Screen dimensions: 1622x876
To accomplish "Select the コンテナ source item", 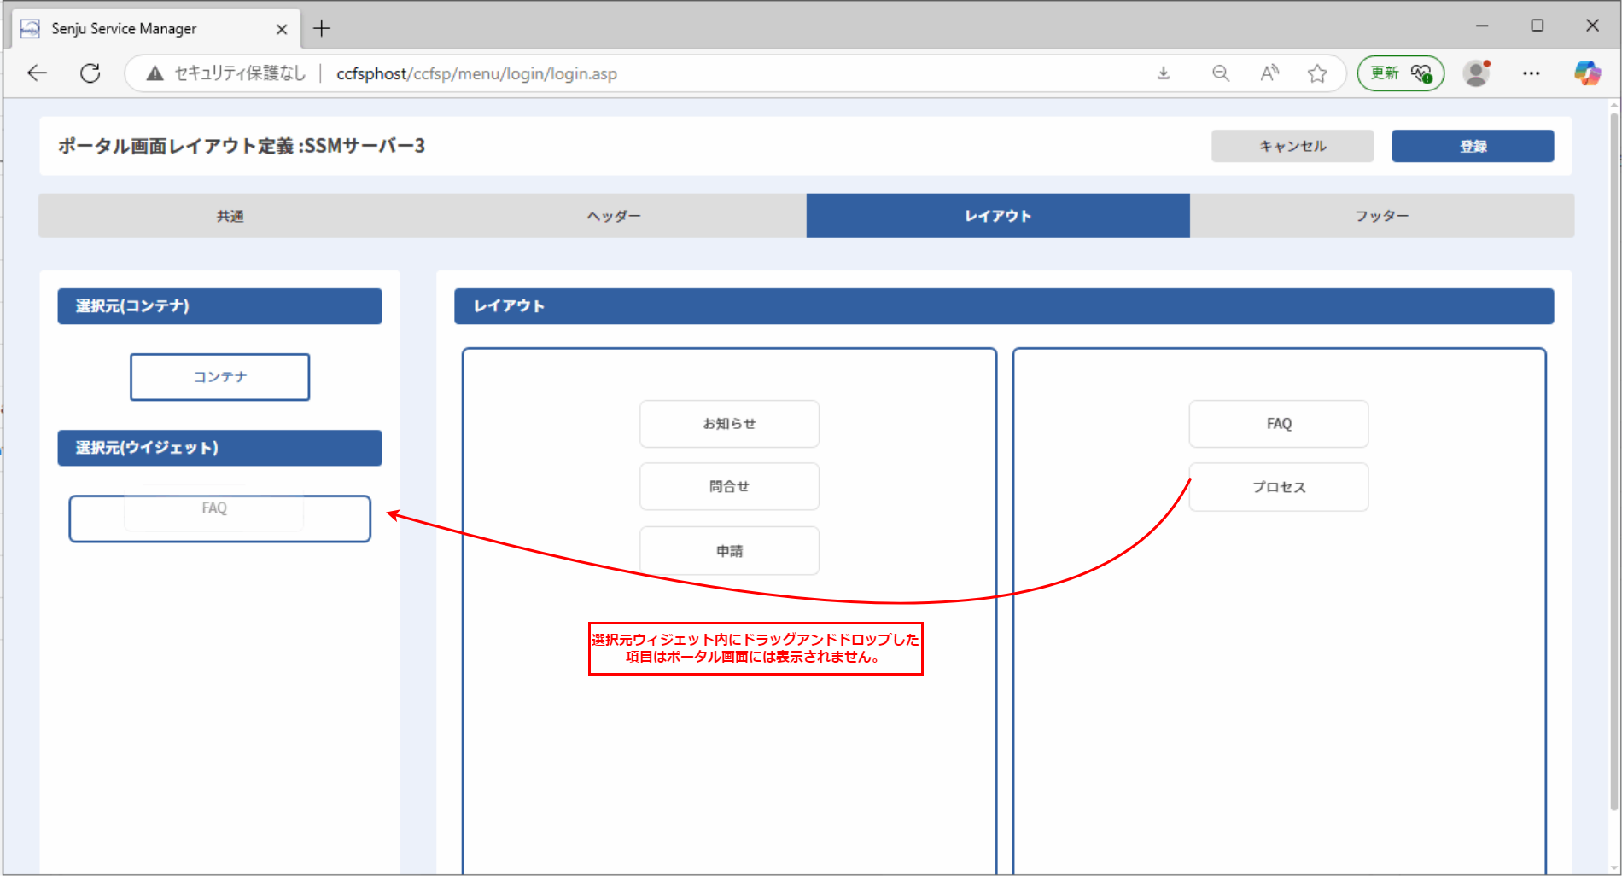I will coord(220,377).
